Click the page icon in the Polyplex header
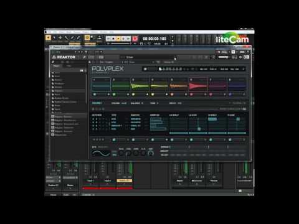This screenshot has width=299, height=224. coord(160,69)
